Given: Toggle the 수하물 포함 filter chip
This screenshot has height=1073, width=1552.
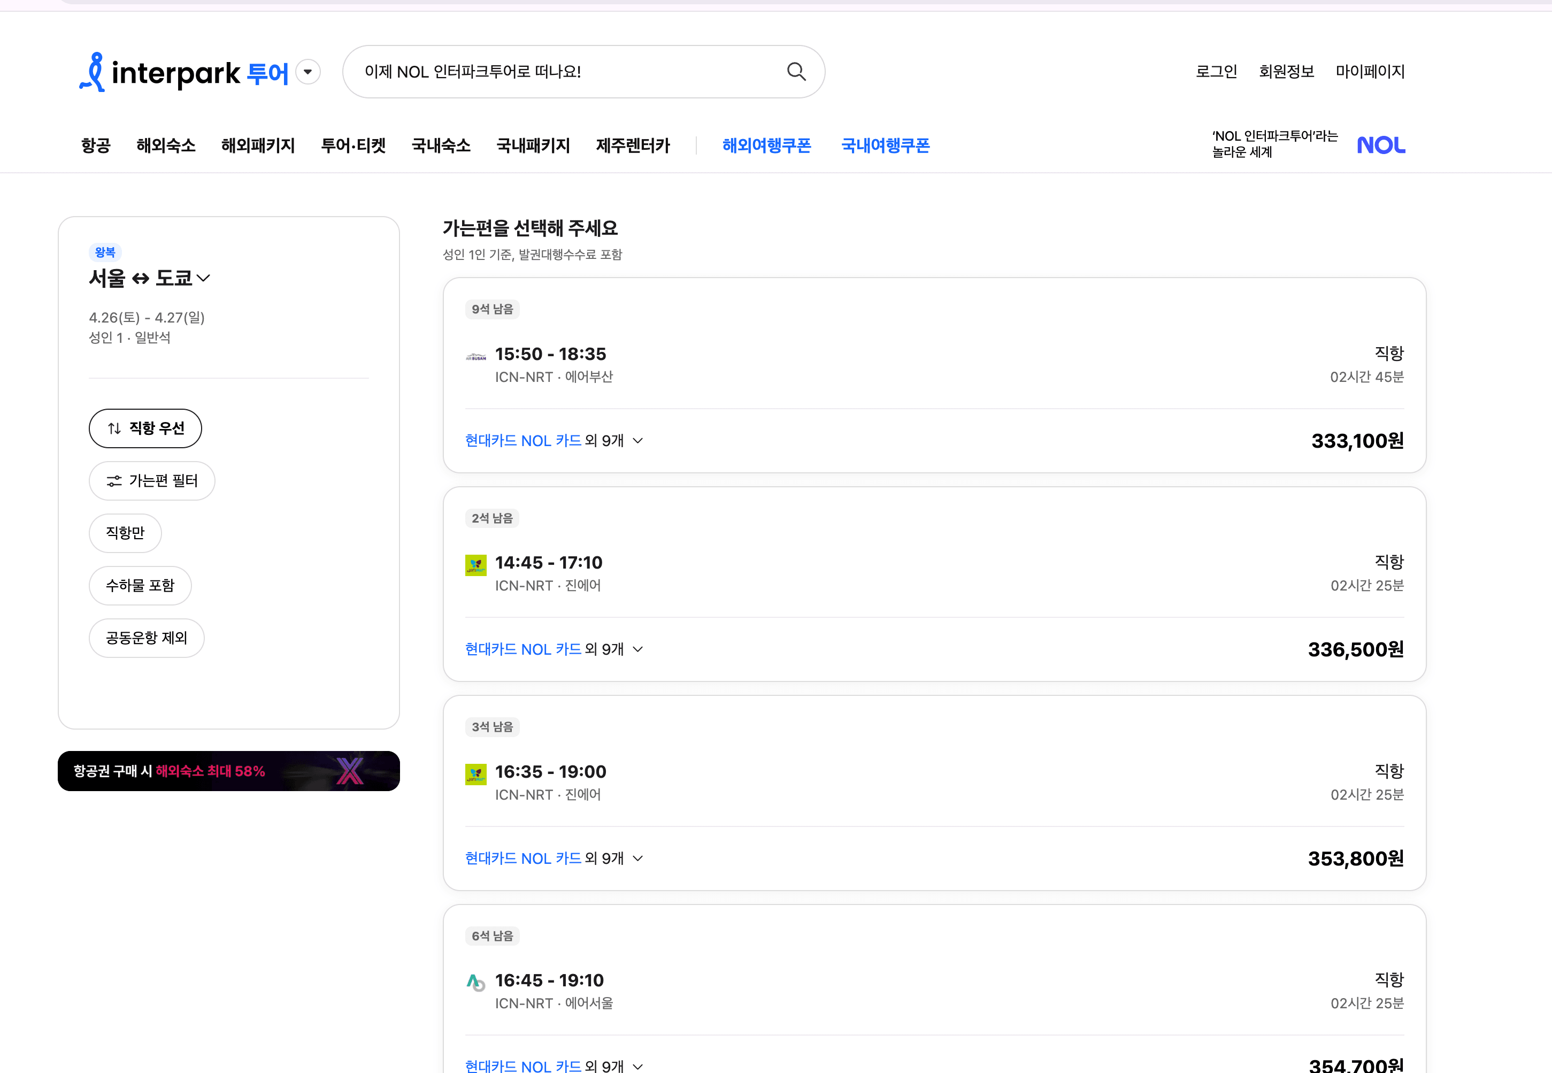Looking at the screenshot, I should point(140,586).
